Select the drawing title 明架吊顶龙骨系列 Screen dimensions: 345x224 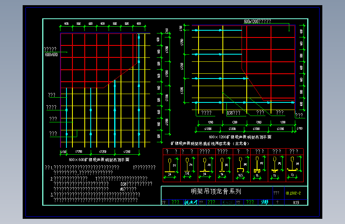[x=216, y=191]
